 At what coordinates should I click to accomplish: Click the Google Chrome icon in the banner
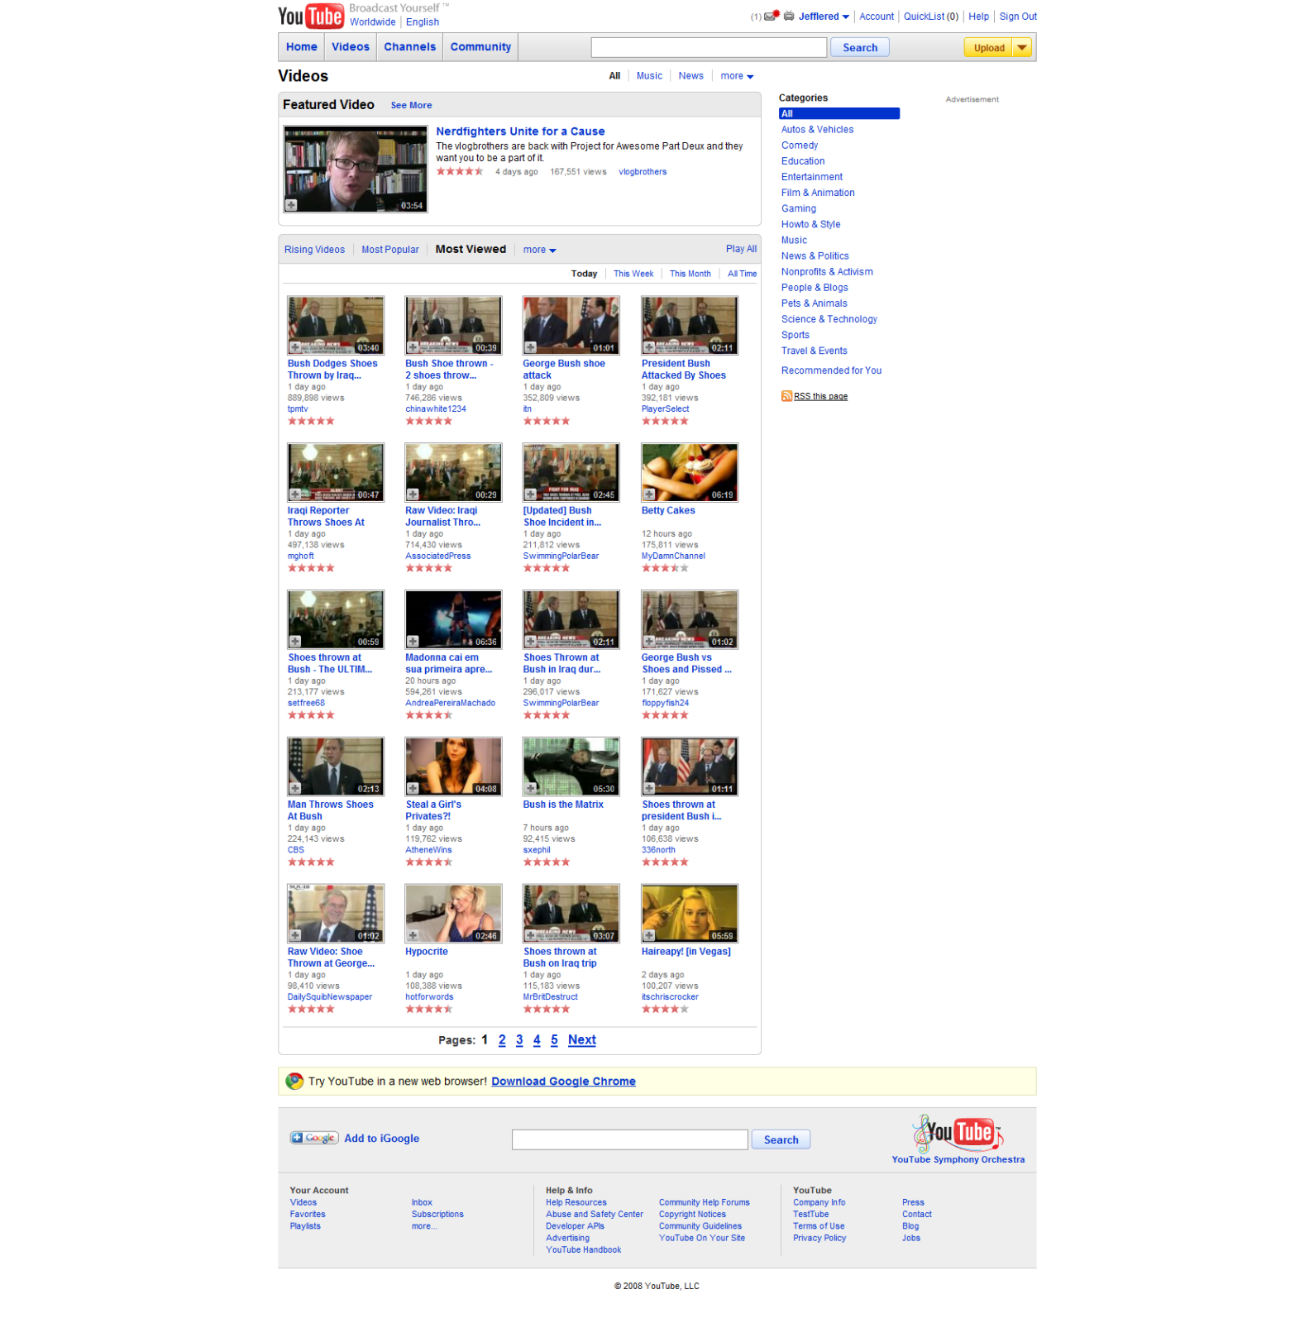[294, 1081]
